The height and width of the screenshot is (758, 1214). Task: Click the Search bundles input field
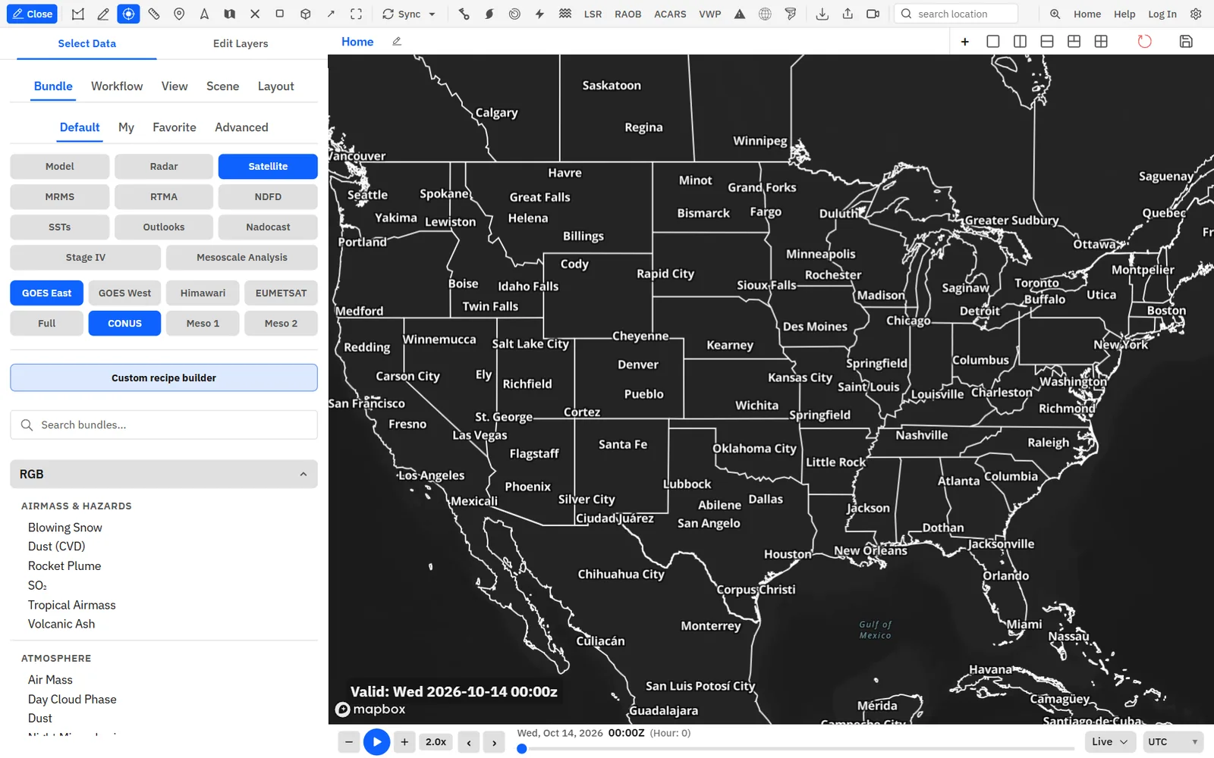(164, 424)
